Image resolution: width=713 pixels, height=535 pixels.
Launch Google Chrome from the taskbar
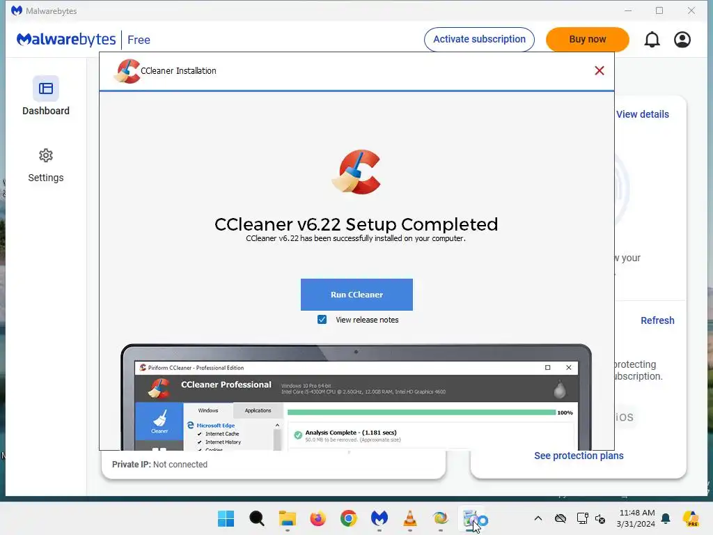tap(349, 518)
